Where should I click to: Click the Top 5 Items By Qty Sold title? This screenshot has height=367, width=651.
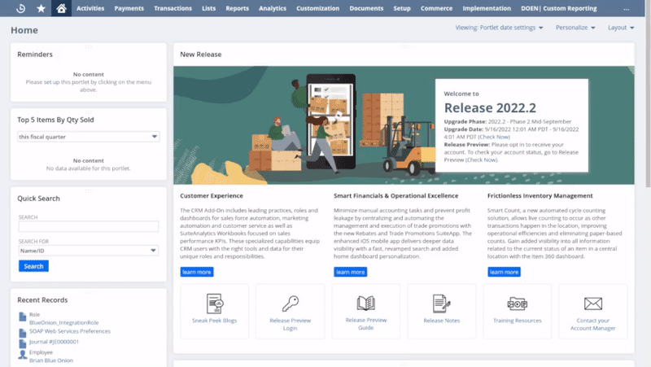click(x=55, y=120)
